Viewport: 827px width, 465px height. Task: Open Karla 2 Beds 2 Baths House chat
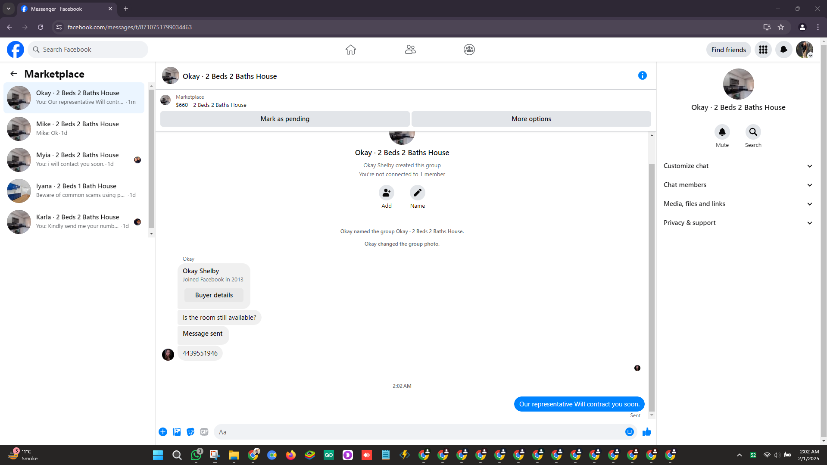tap(74, 222)
